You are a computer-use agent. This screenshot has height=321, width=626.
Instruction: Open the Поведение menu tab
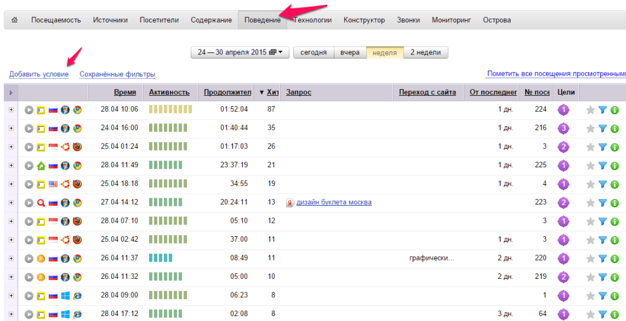tap(262, 20)
